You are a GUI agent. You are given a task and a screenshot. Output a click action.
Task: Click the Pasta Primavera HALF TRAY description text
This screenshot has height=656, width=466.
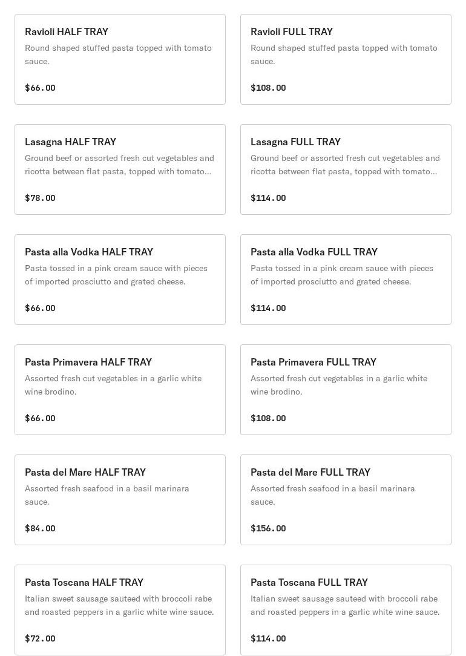click(113, 385)
